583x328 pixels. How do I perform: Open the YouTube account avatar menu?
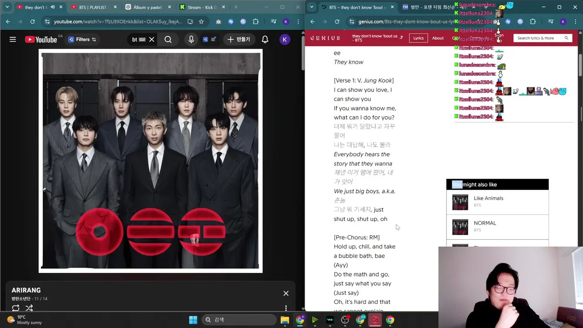(x=285, y=40)
